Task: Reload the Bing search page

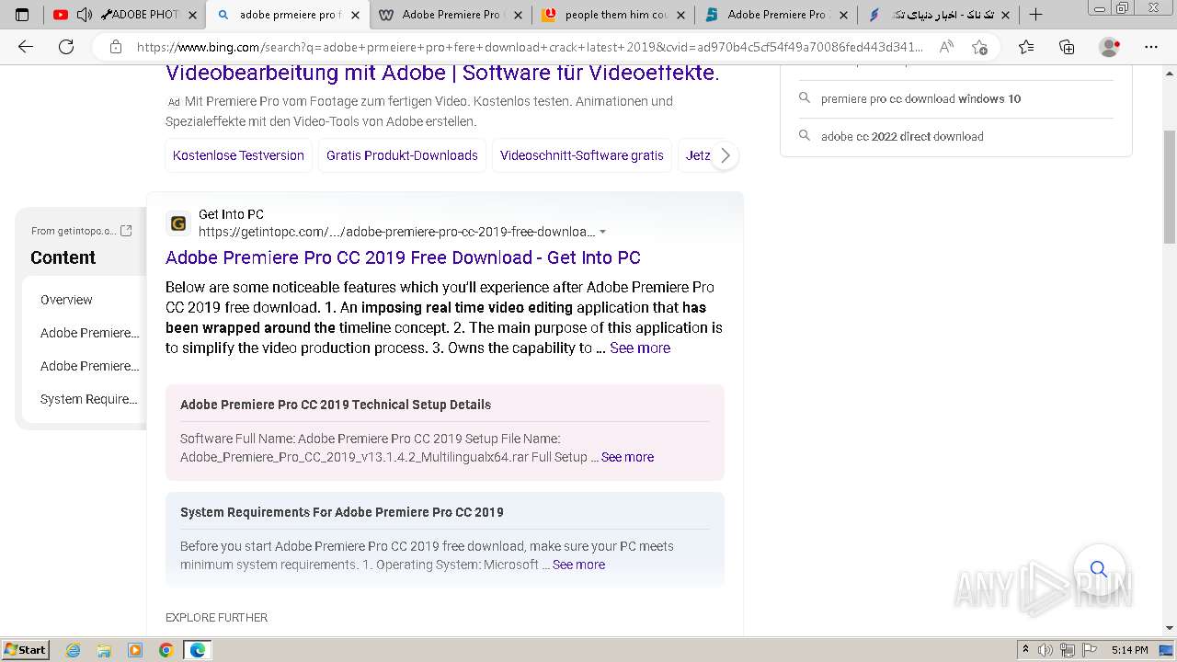Action: [x=66, y=47]
